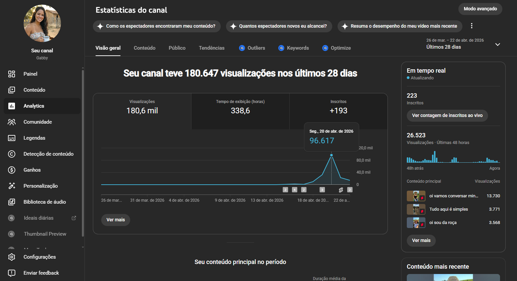Click Enviar feedback in the sidebar
The width and height of the screenshot is (517, 281).
42,273
